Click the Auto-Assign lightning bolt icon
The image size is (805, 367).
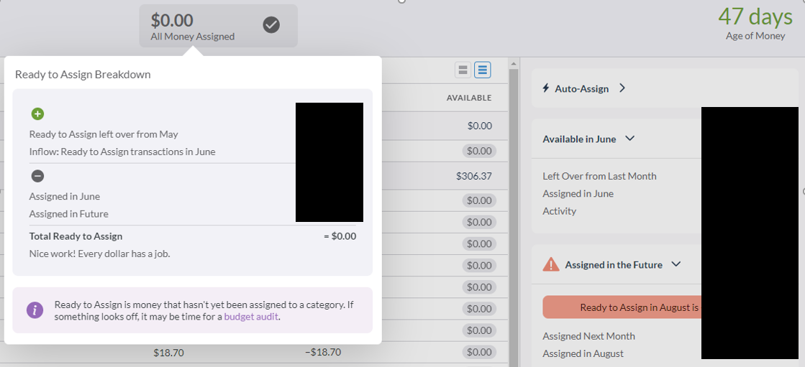[546, 88]
